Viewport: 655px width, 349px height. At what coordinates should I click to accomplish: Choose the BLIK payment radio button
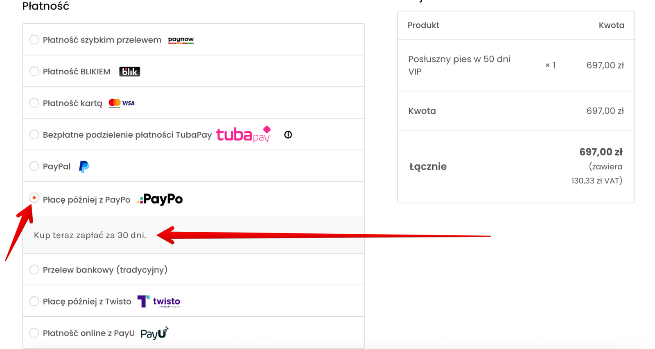34,72
